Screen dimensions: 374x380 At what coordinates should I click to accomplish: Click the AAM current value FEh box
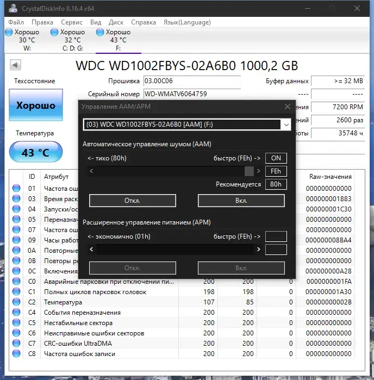pyautogui.click(x=276, y=171)
